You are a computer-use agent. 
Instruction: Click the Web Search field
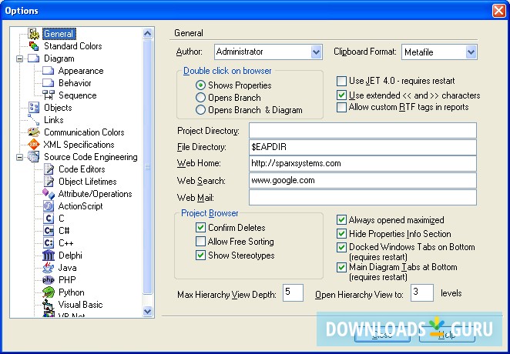coord(363,181)
